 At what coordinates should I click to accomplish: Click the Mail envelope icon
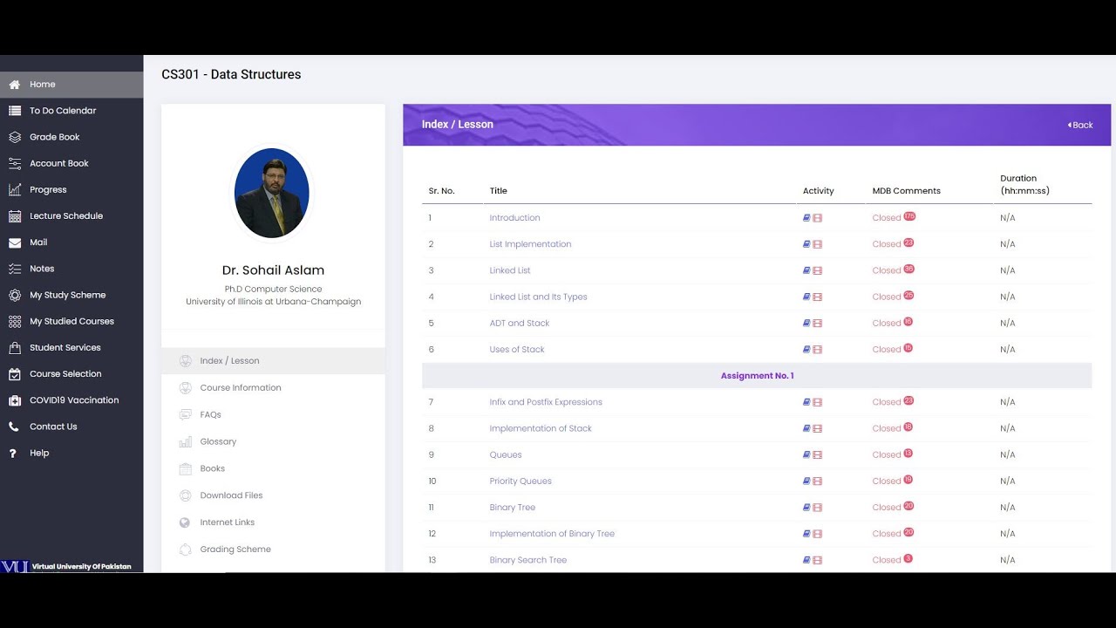point(14,242)
